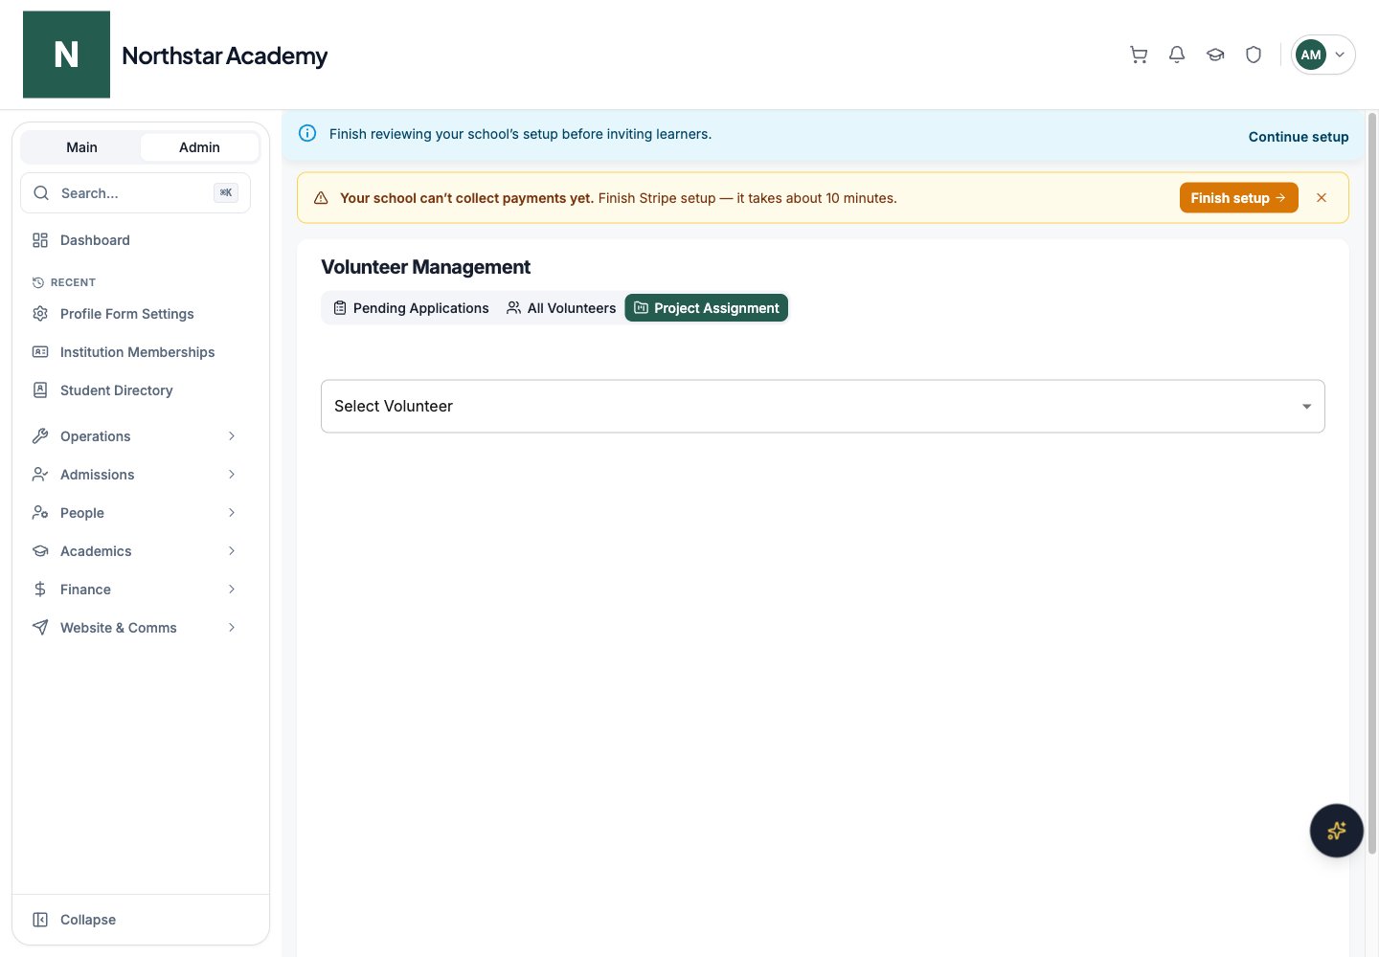
Task: Open the Select Volunteer dropdown
Action: click(823, 407)
